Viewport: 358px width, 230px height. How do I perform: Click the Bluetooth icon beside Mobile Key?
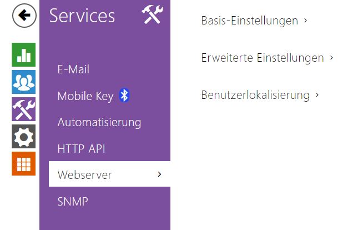tap(124, 95)
